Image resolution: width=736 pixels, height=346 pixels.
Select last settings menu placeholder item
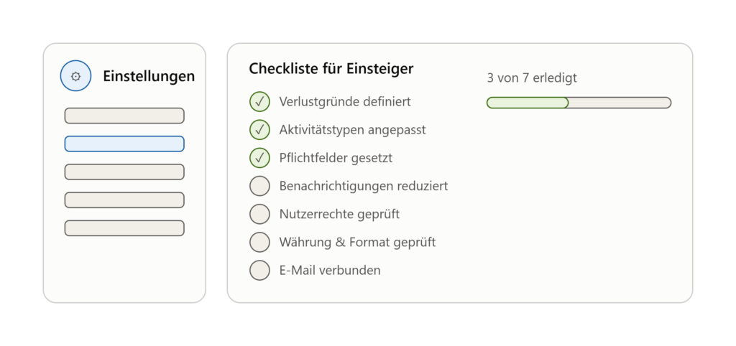[x=124, y=228]
